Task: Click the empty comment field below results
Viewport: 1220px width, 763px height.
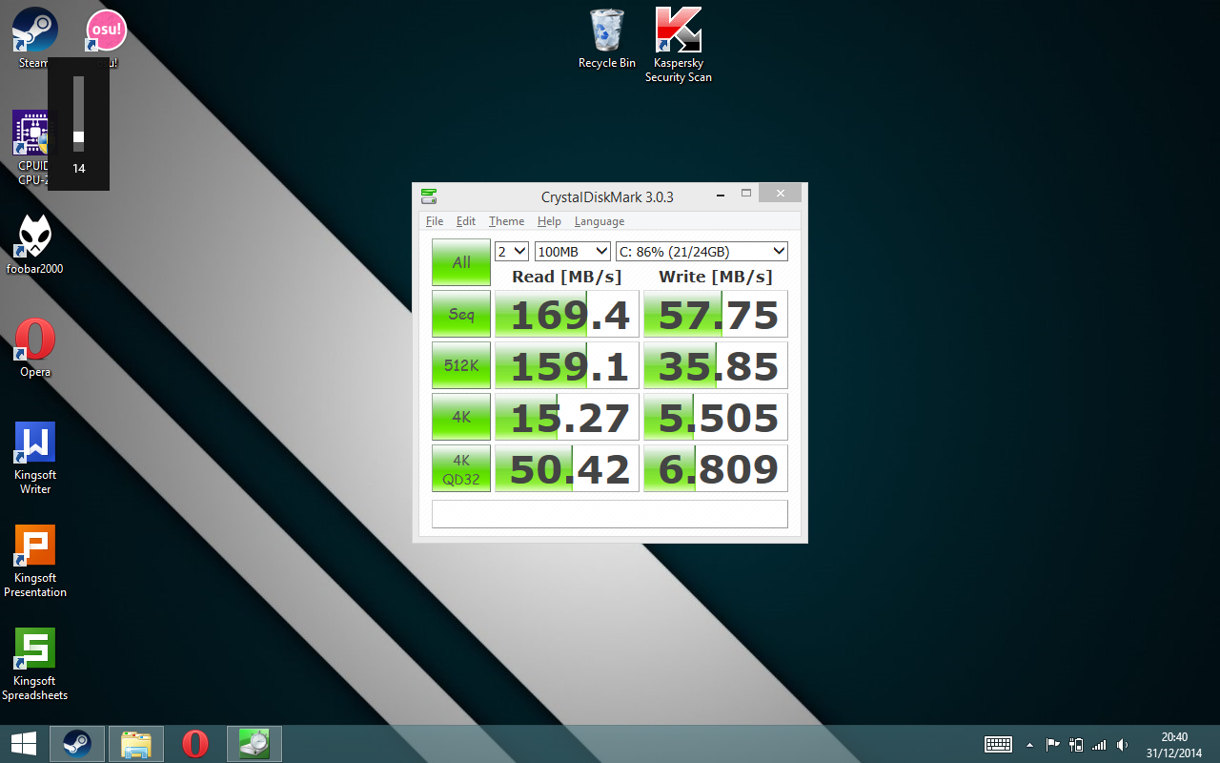Action: (x=610, y=514)
